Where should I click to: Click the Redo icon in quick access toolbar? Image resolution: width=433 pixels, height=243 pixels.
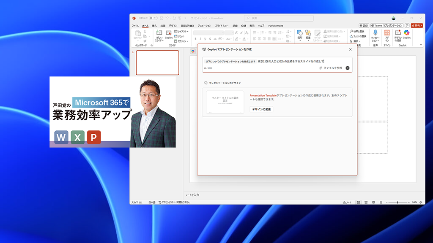(174, 18)
